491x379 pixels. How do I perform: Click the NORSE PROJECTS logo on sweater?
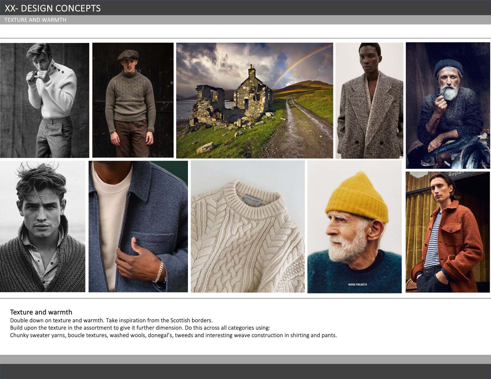[x=358, y=285]
